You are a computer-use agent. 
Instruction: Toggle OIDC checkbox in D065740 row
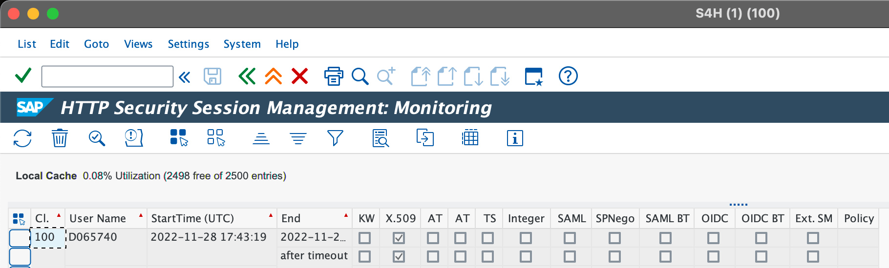(x=714, y=238)
